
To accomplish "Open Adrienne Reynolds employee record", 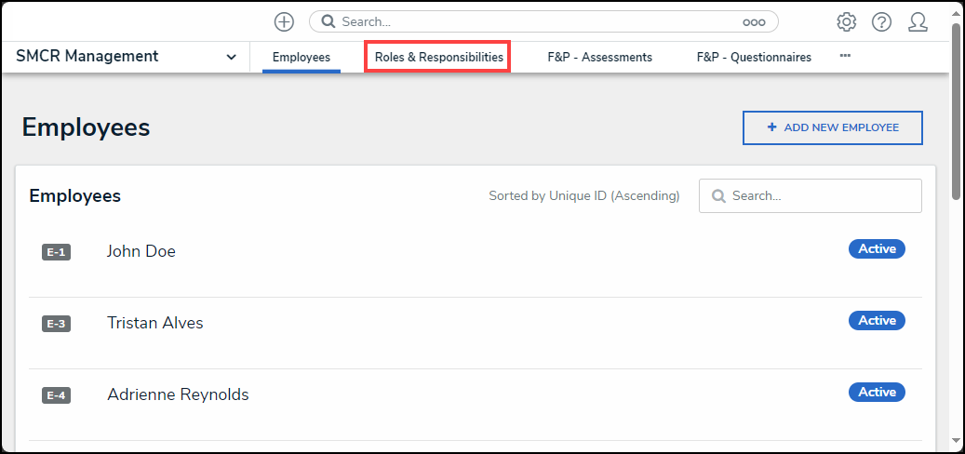I will click(178, 394).
